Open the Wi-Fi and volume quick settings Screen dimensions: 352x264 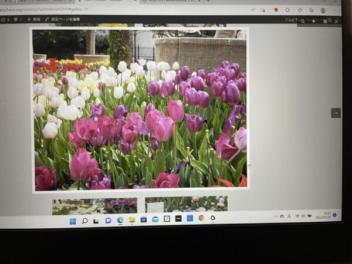point(303,216)
